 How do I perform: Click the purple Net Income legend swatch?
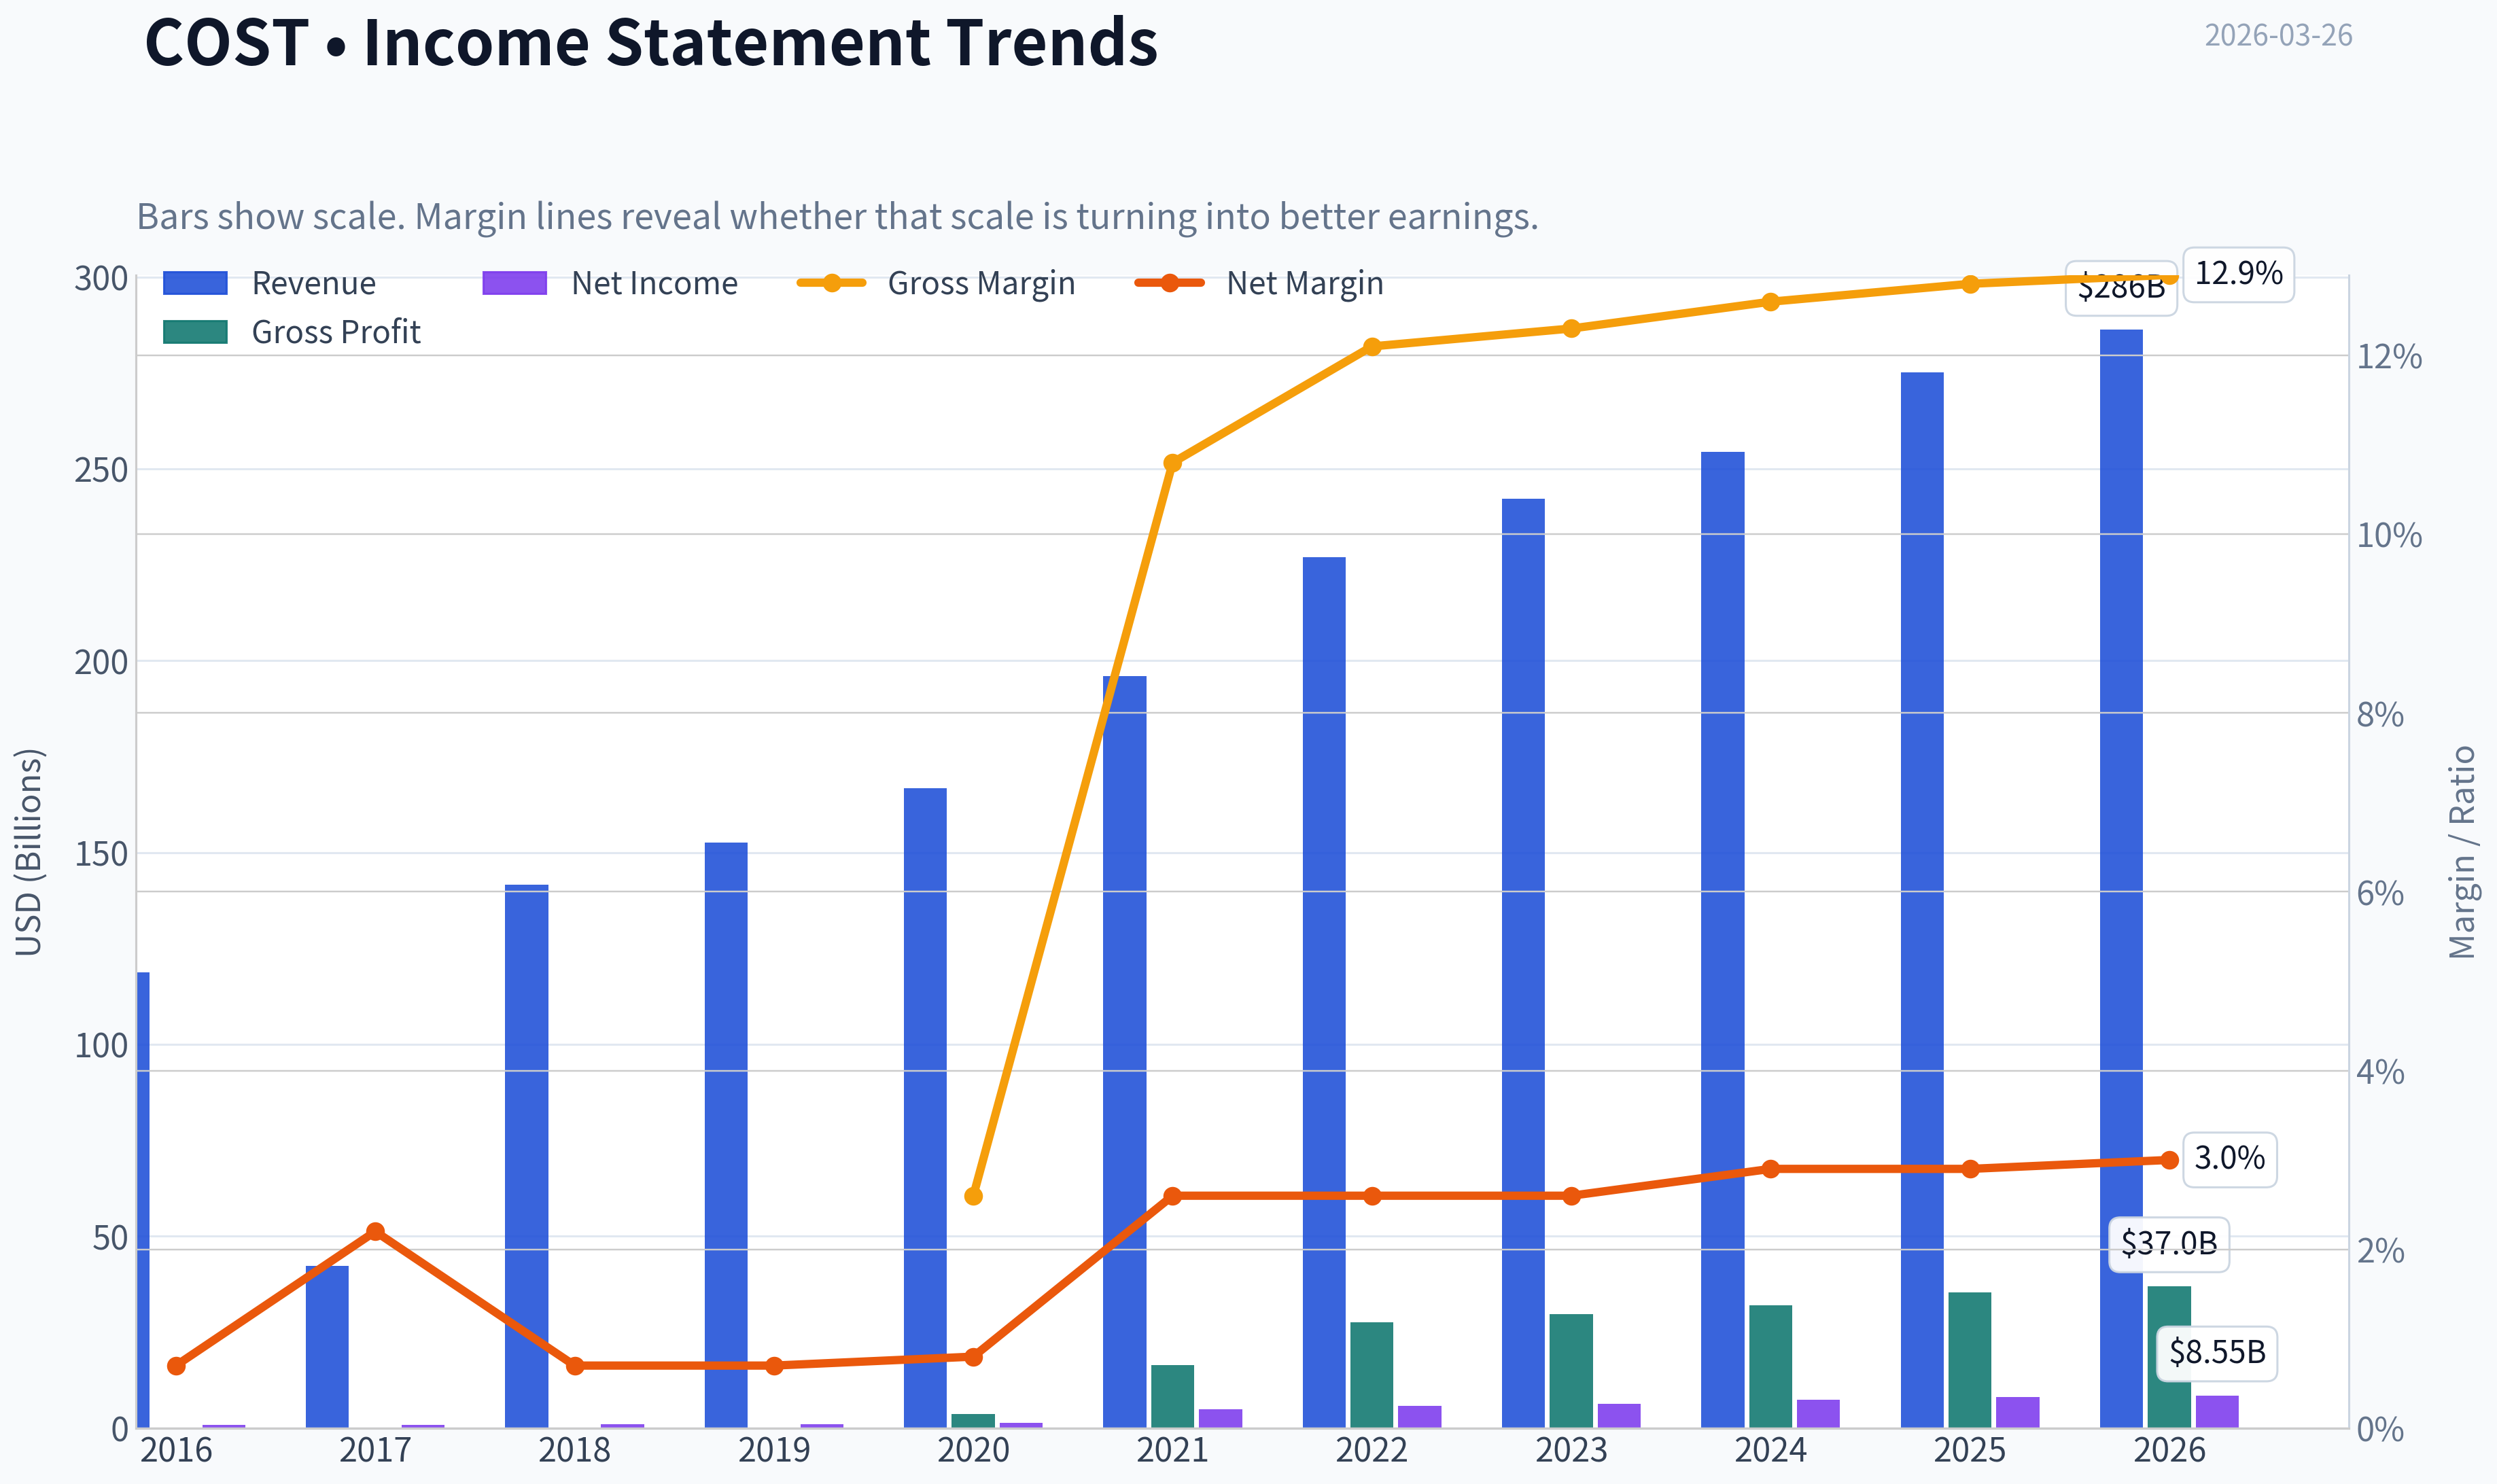click(515, 283)
